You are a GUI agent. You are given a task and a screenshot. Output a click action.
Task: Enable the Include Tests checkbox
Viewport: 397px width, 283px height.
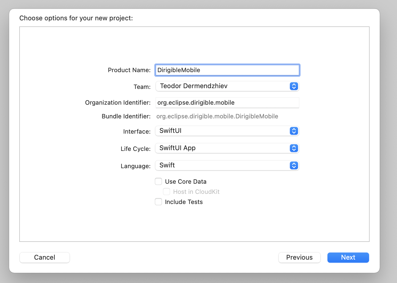coord(158,202)
